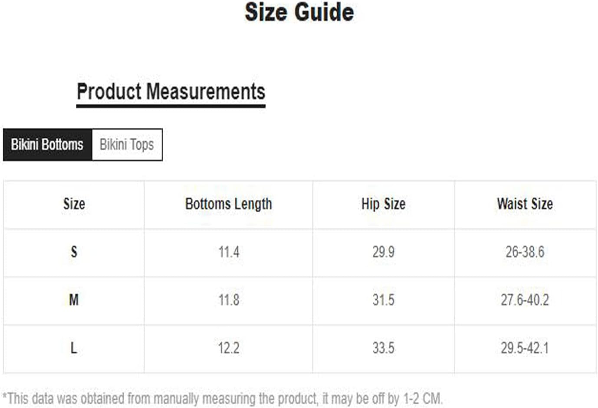Select the Bottoms Length column header
This screenshot has width=598, height=408.
[229, 204]
